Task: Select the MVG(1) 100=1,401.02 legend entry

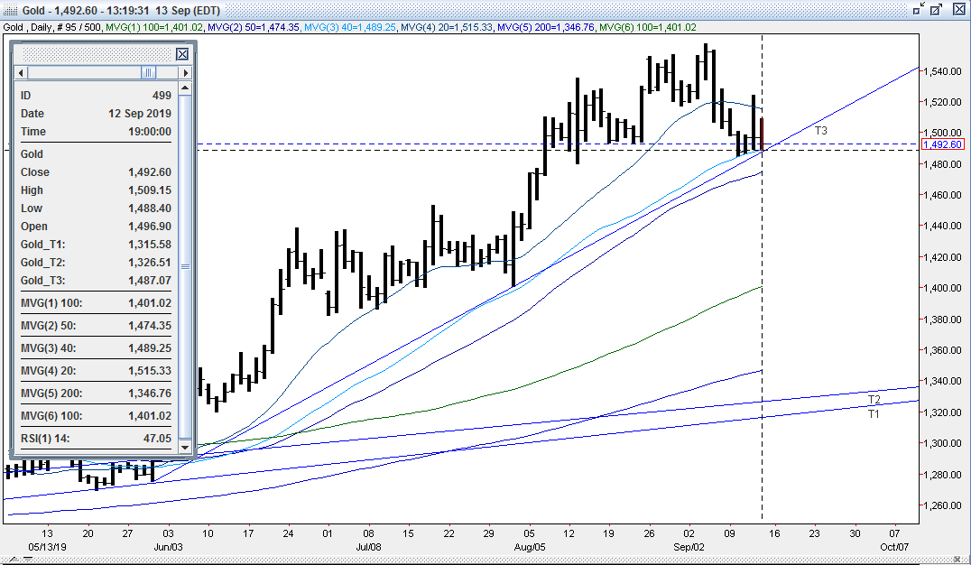Action: [x=155, y=27]
